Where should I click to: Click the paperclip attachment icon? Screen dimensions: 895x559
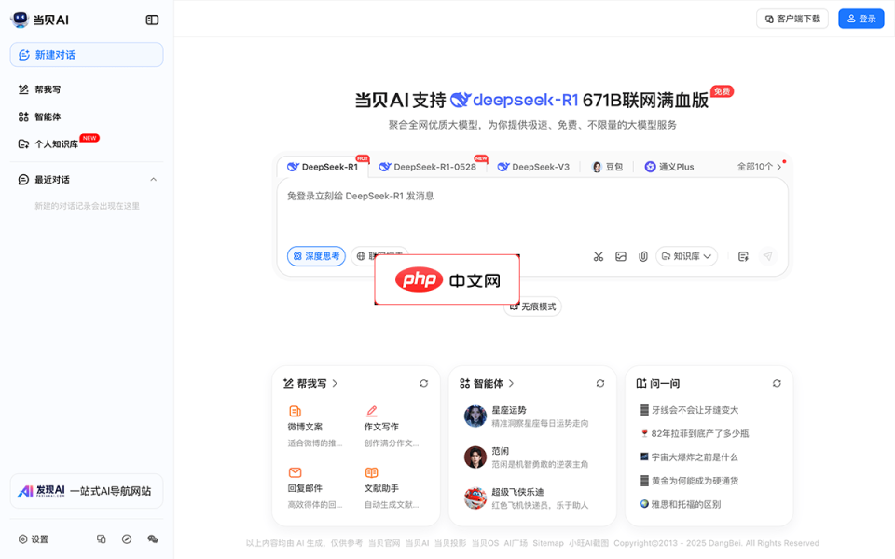point(643,257)
